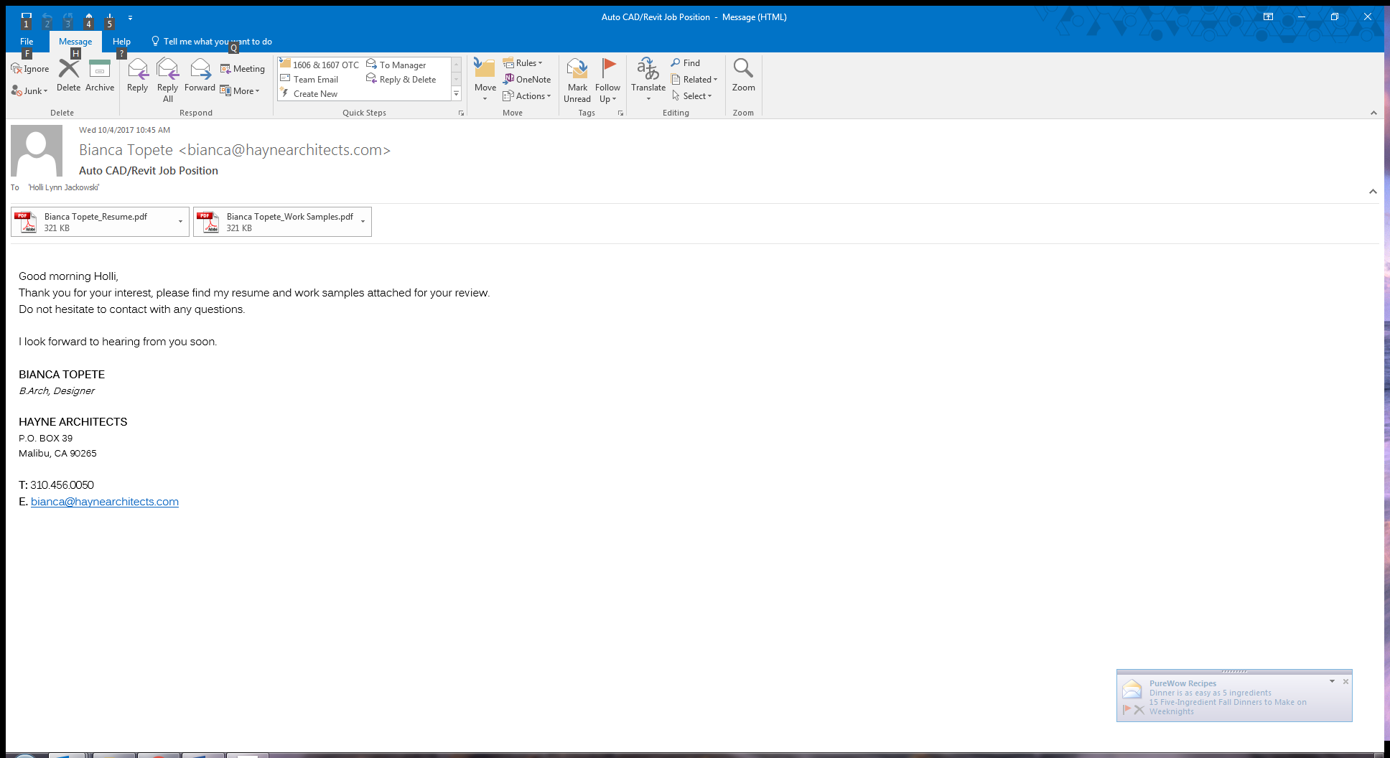
Task: Send message to OneNote
Action: point(527,80)
